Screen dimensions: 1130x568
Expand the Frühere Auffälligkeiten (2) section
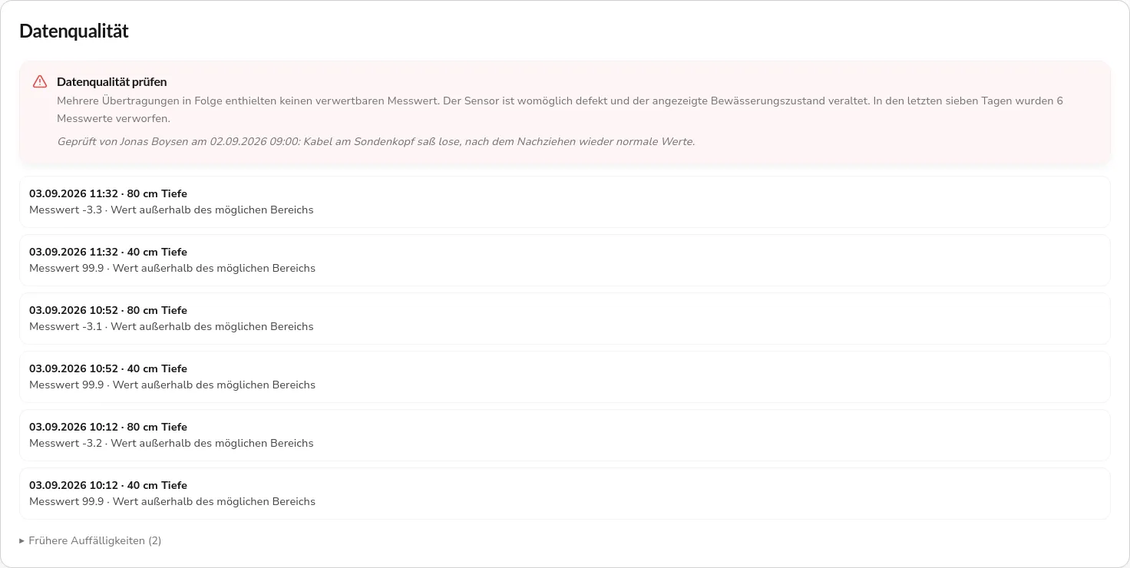click(x=91, y=540)
